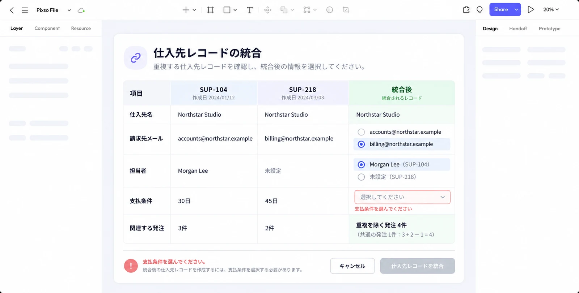Click the 仕入先レコードを統合 button
Screen dimensions: 579x293
[x=417, y=266]
